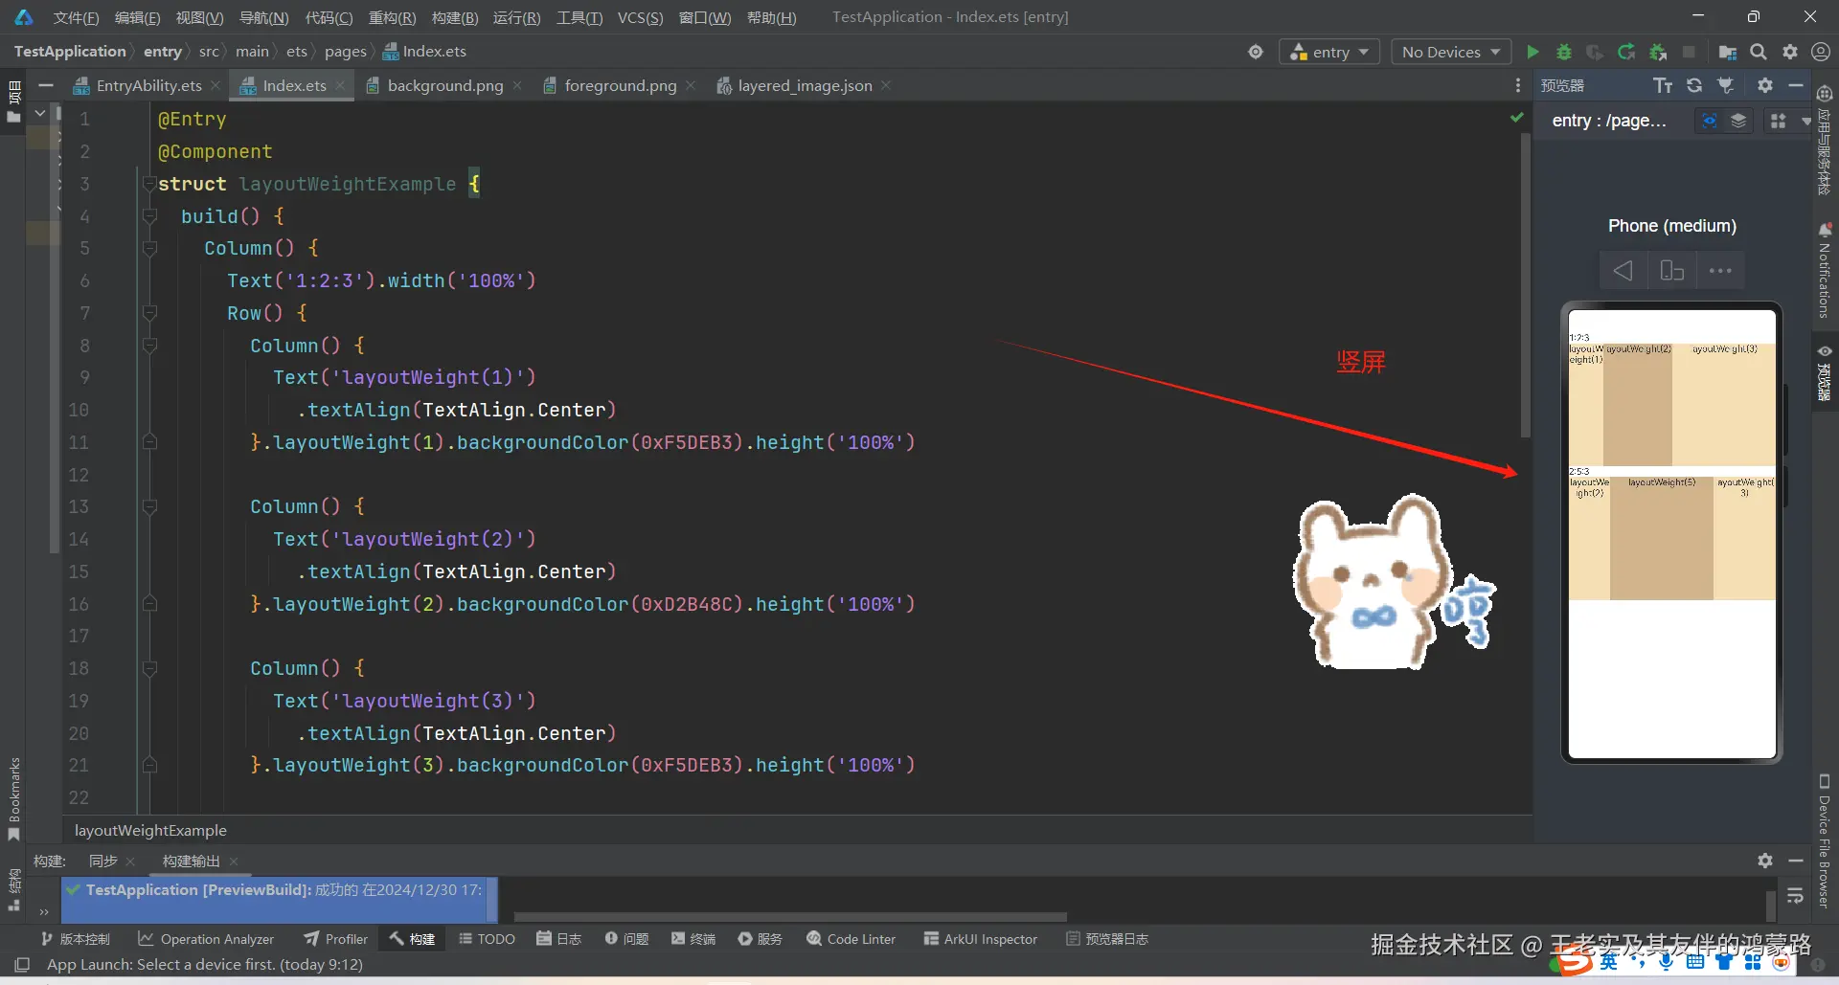
Task: Open Operation Analyzer tool window
Action: pos(206,939)
